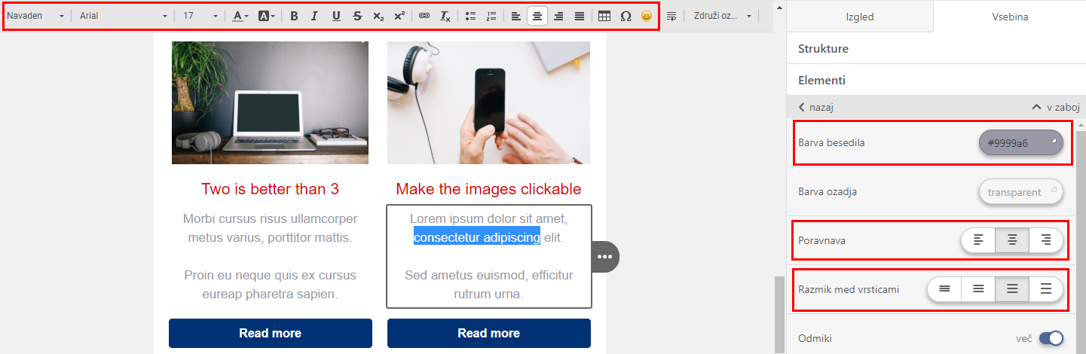Set Poravnava to right alignment
Screen dimensions: 1086x354
pos(1045,240)
